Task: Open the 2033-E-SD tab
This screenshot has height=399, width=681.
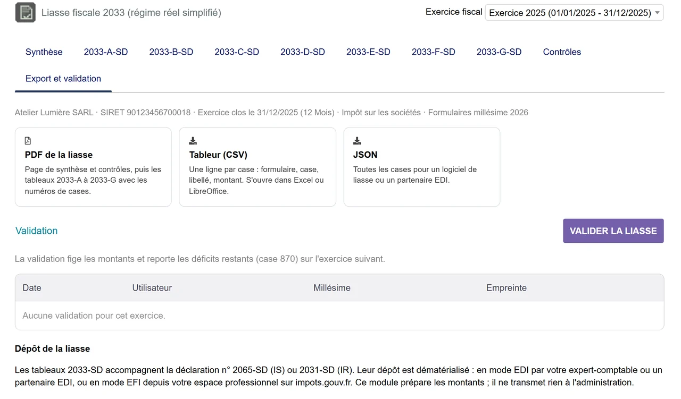Action: 368,52
